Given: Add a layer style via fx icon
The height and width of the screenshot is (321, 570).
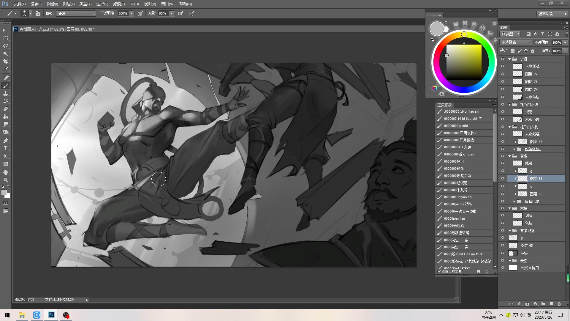Looking at the screenshot, I should pos(520,304).
